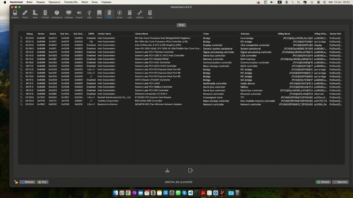Go to the Displays section
This screenshot has height=198, width=353.
[68, 14]
